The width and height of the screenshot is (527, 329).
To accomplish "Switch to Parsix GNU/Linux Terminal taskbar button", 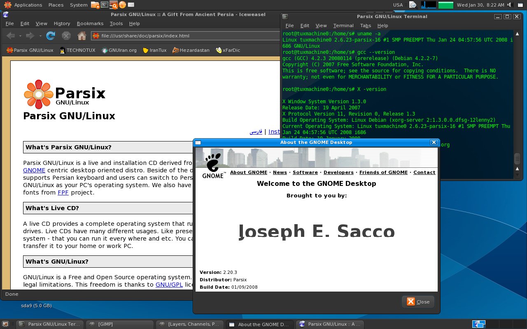I will [50, 324].
